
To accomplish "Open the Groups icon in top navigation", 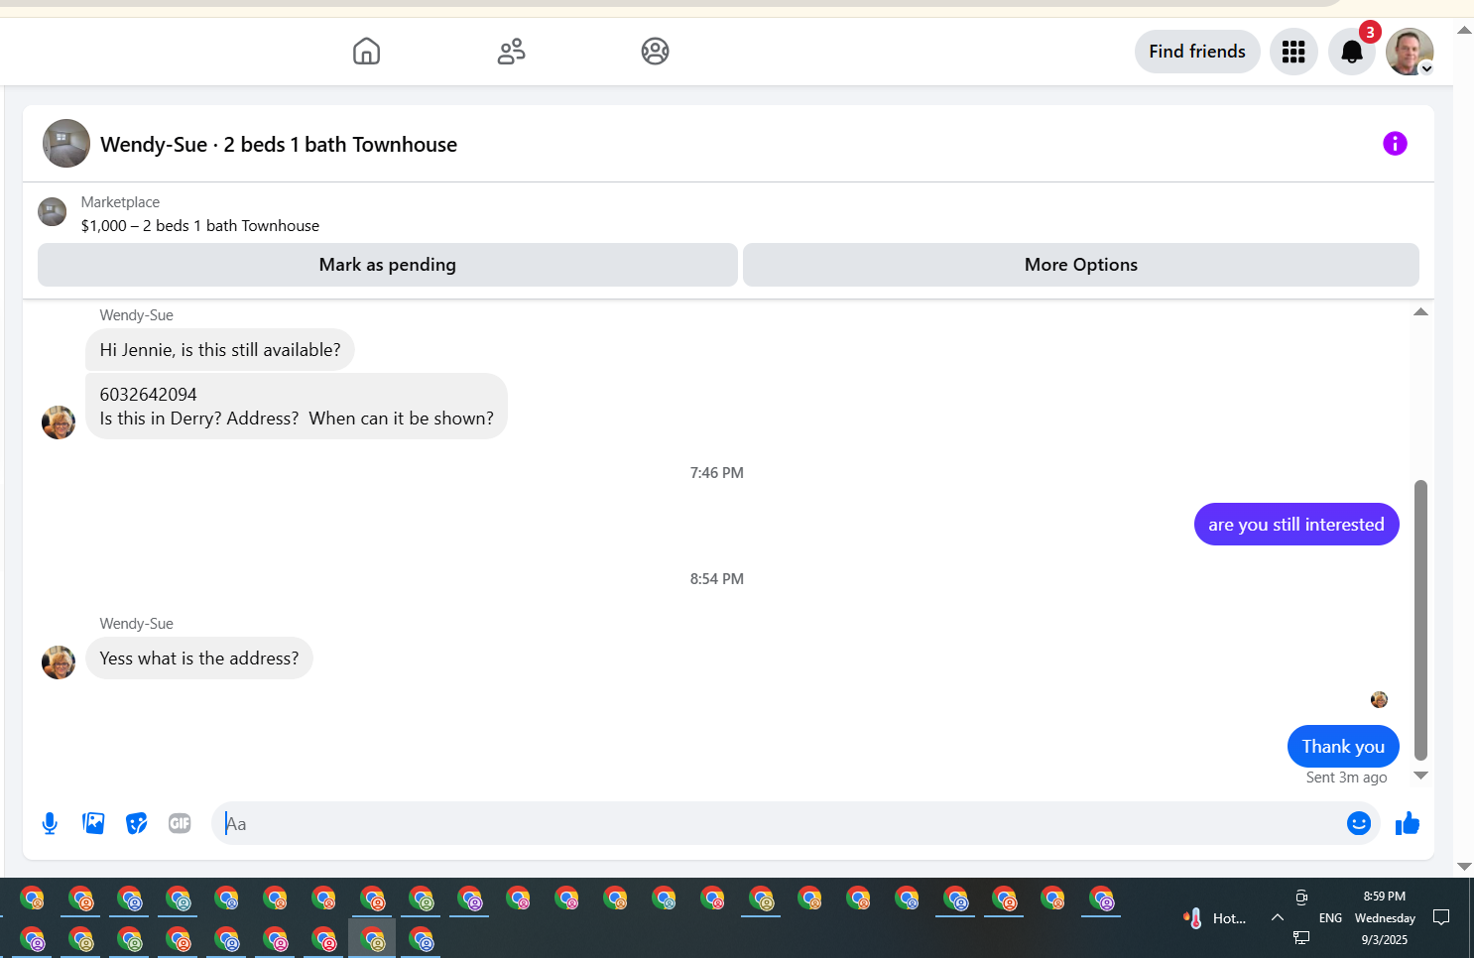I will click(655, 51).
